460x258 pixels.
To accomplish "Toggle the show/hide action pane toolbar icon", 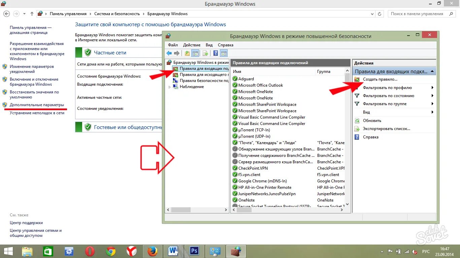I will (224, 53).
